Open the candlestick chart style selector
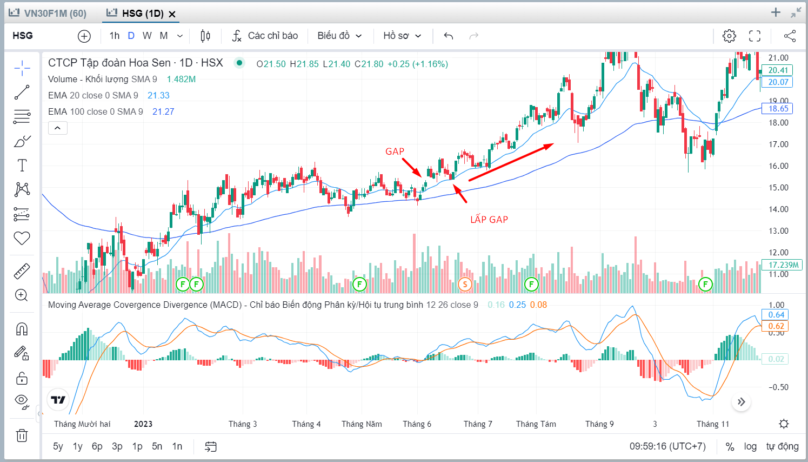 [205, 36]
